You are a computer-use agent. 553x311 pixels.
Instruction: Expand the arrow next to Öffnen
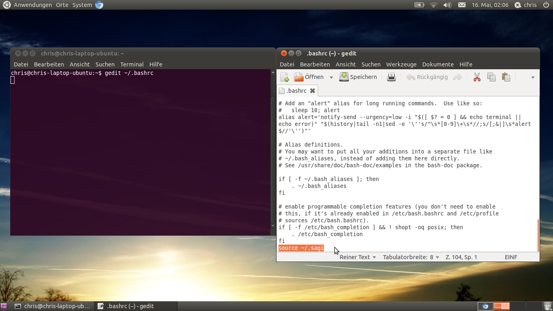(x=331, y=77)
